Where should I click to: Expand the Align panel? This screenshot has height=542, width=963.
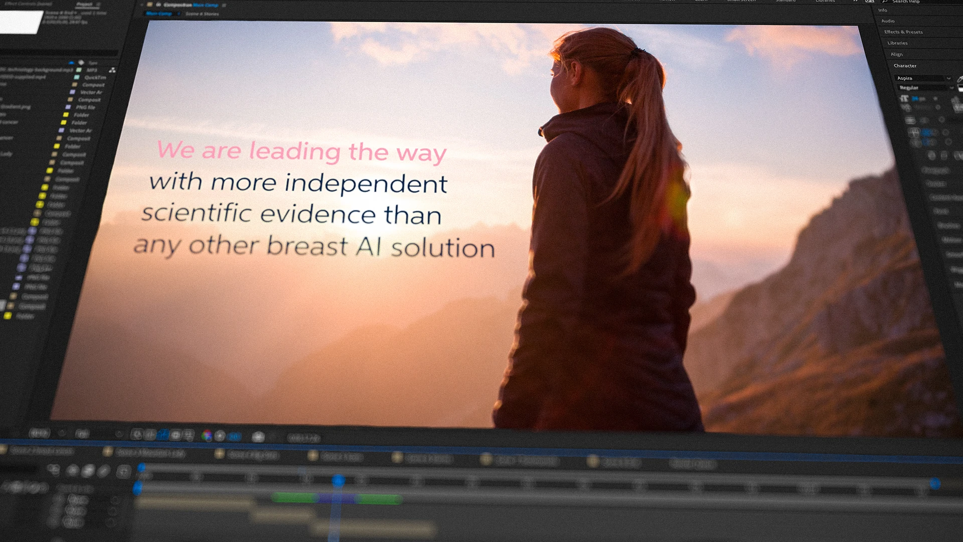(896, 54)
